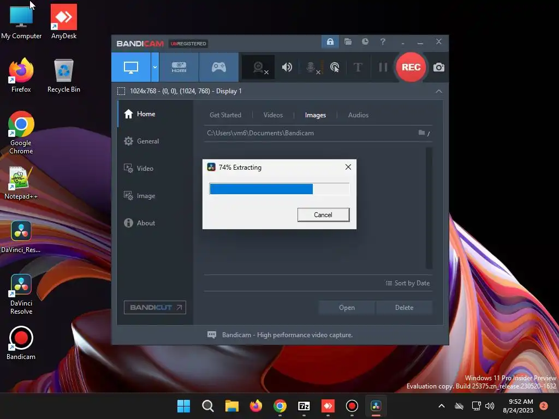Open DaVinci installer taskbar icon

click(x=376, y=406)
